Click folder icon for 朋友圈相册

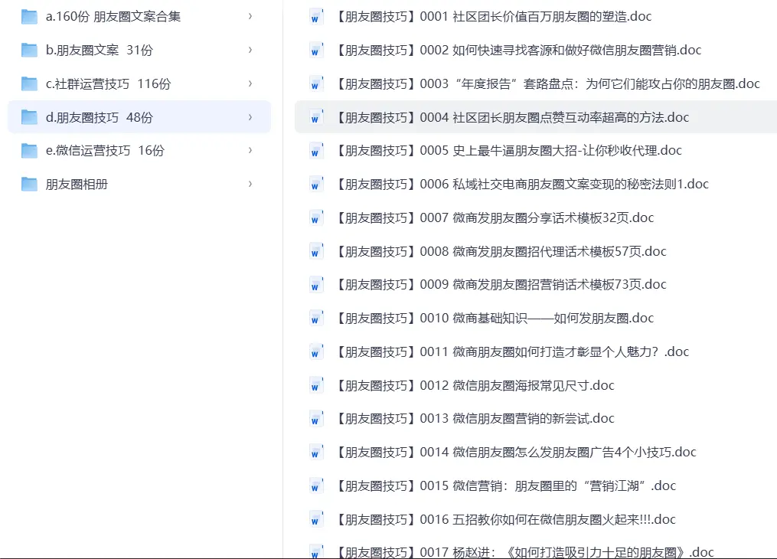[29, 185]
